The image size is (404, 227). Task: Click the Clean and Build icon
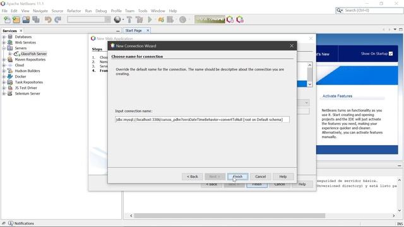point(139,20)
